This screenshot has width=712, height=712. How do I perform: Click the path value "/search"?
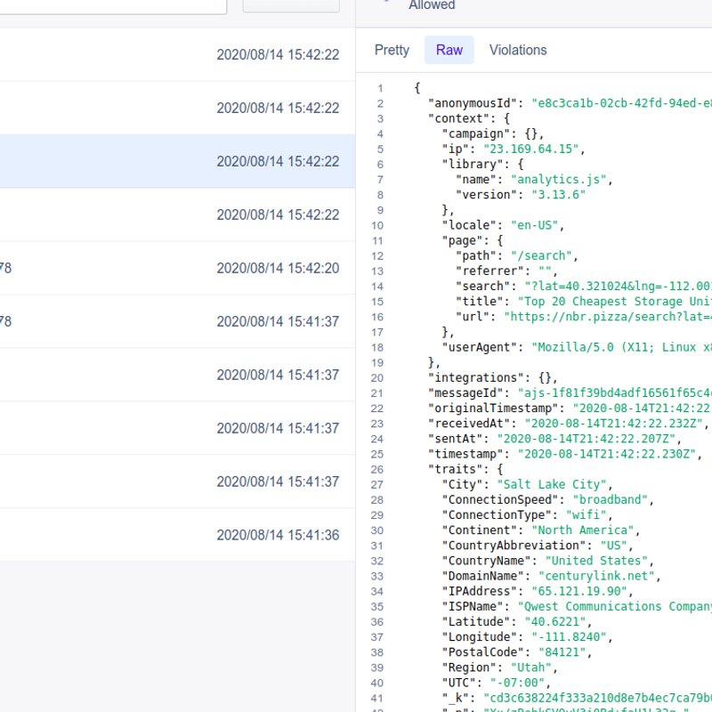pyautogui.click(x=541, y=255)
